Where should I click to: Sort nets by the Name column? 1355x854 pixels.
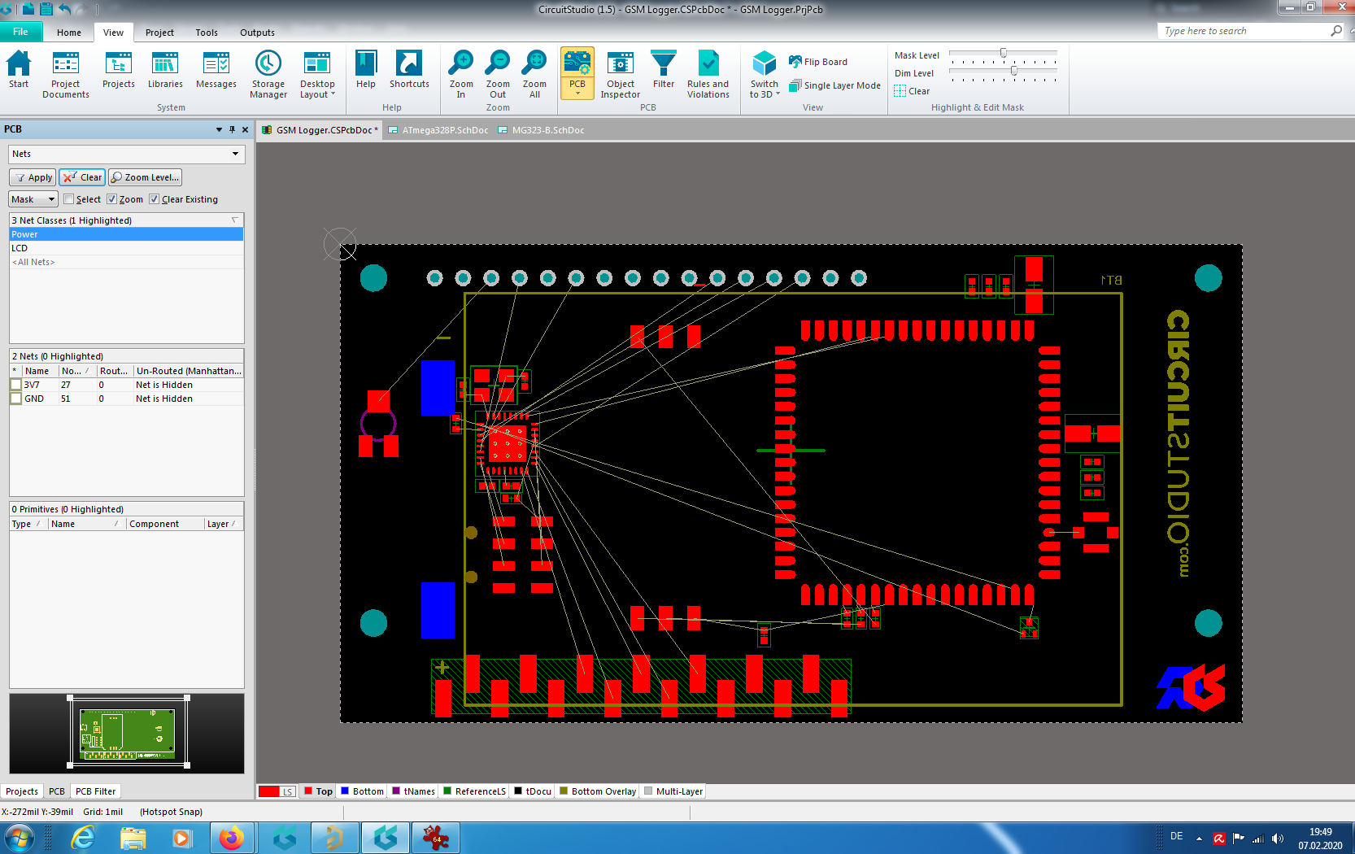(39, 371)
